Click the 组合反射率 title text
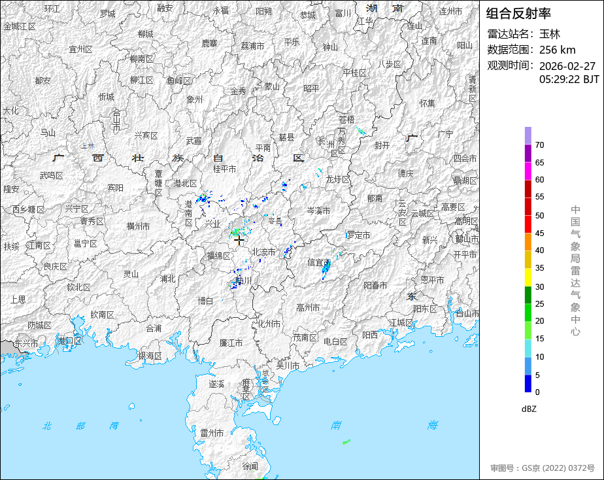The height and width of the screenshot is (480, 604). click(x=518, y=13)
